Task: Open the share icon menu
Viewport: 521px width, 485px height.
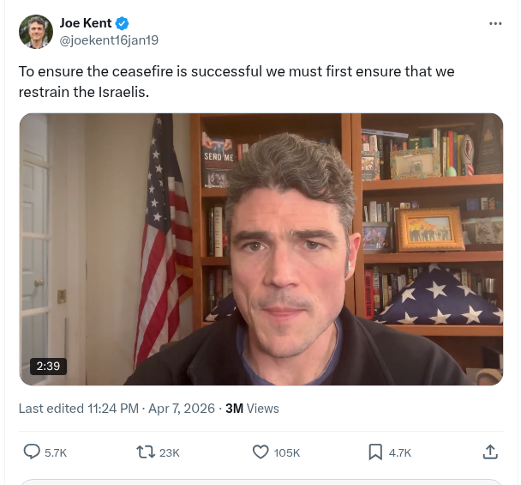Action: pyautogui.click(x=490, y=452)
